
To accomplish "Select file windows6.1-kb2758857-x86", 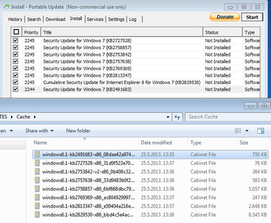I will [x=150, y=188].
